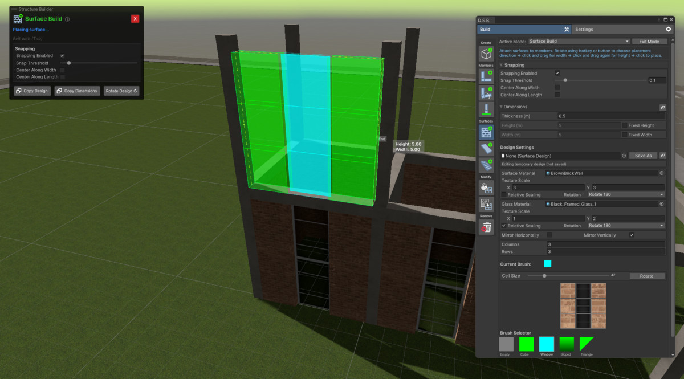Toggle Snapping Enabled in D.S.B. panel

557,74
